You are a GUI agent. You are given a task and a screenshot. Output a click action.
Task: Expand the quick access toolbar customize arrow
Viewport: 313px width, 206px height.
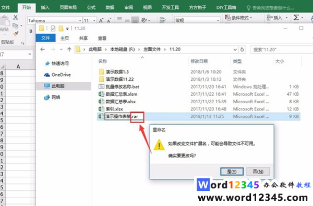(67, 29)
